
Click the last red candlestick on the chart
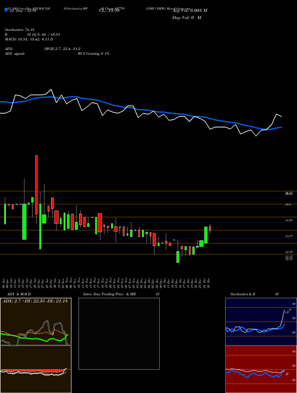pyautogui.click(x=210, y=228)
